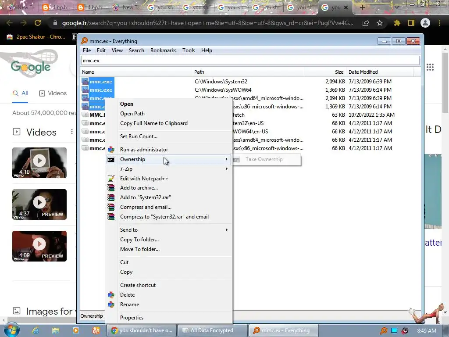
Task: Select Copy To folder entry
Action: click(169, 239)
